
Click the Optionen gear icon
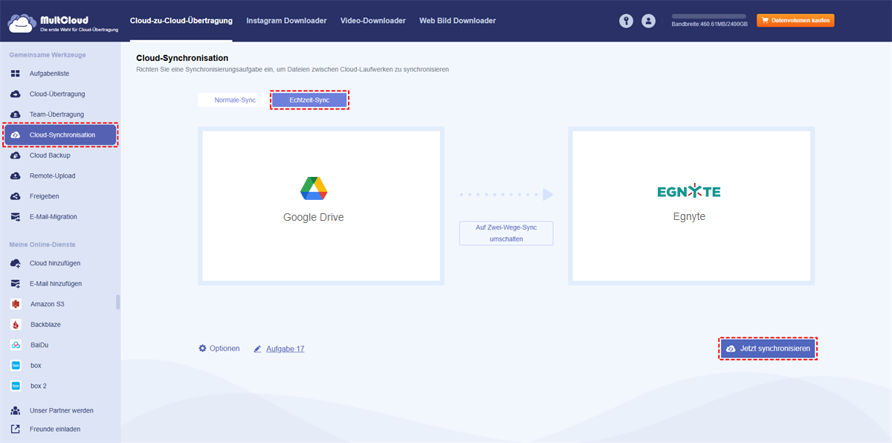click(x=202, y=348)
